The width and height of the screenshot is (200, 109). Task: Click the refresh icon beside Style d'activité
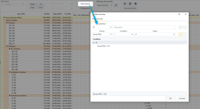tap(116, 5)
